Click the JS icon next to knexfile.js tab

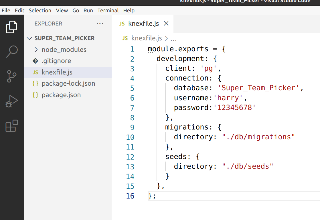121,24
